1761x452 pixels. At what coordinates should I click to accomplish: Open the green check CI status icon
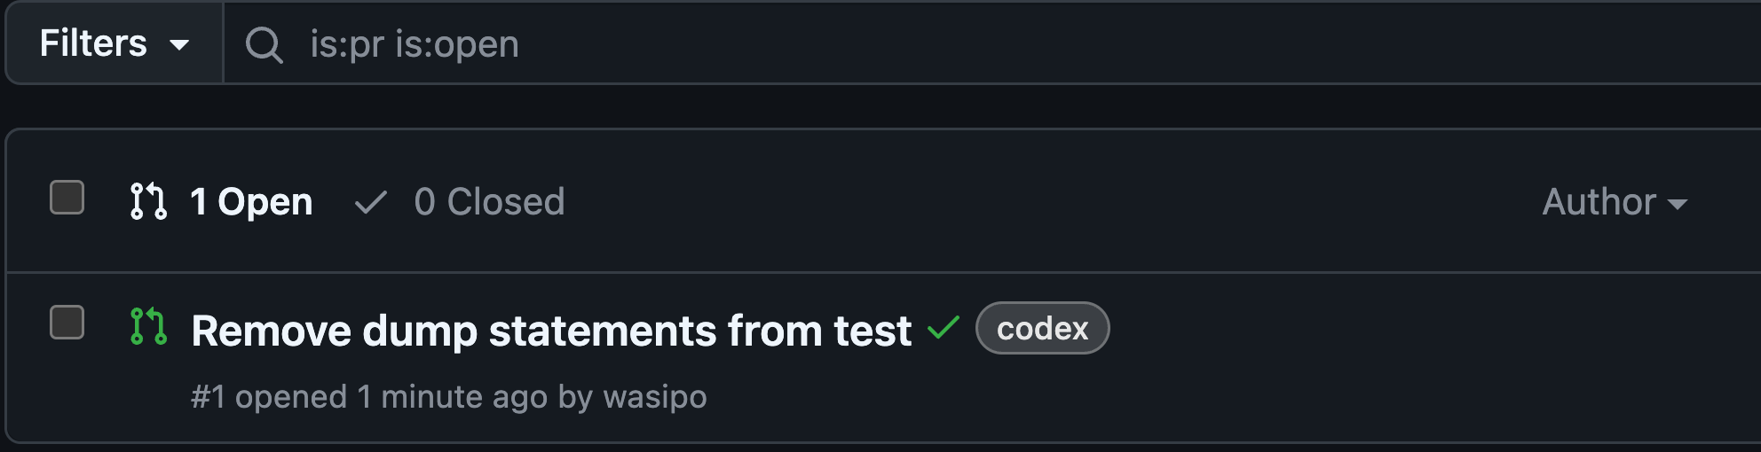pyautogui.click(x=944, y=328)
